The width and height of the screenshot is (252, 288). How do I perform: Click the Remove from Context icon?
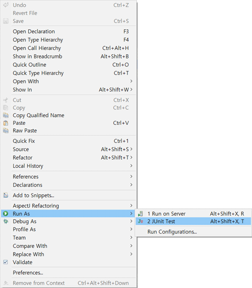[6, 283]
